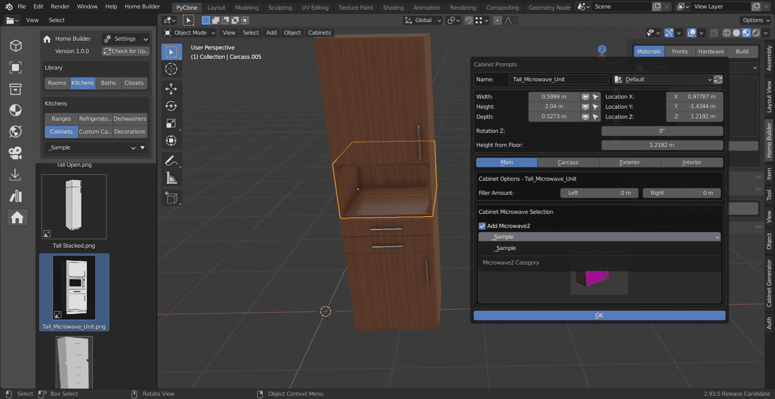This screenshot has height=399, width=775.
Task: Click the Check for Updates button
Action: point(126,51)
